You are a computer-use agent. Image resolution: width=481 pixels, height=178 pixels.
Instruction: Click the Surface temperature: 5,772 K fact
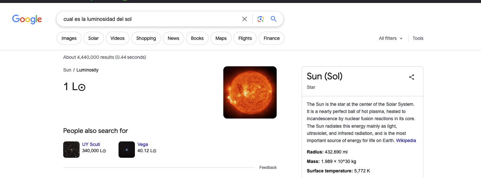click(339, 171)
